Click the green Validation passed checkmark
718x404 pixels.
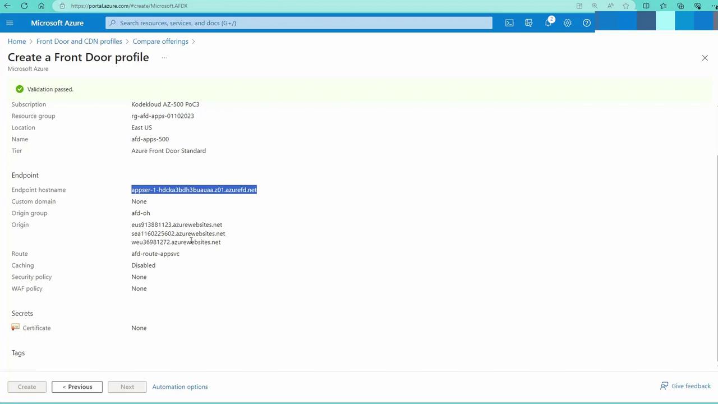[20, 89]
